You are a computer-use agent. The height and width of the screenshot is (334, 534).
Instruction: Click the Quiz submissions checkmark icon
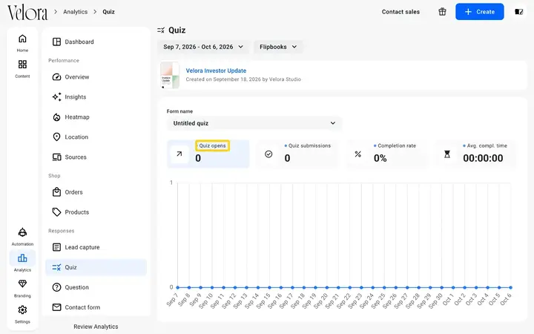click(x=268, y=154)
